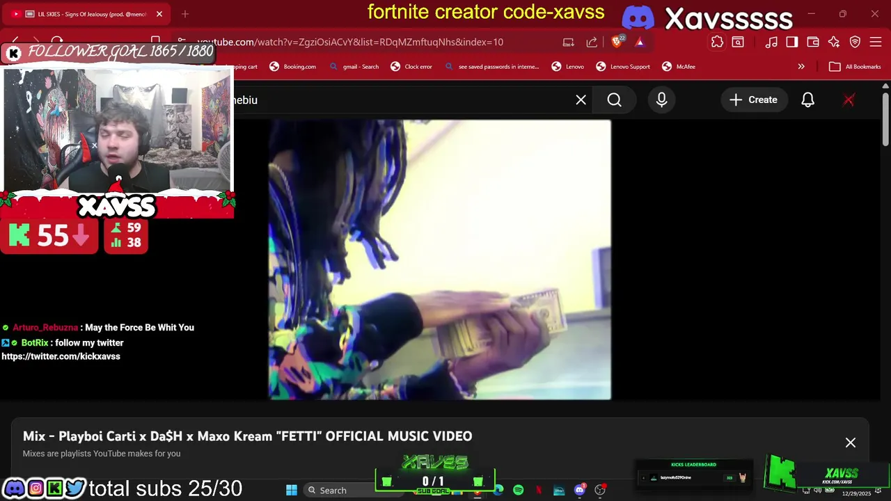
Task: Click the share page arrow icon
Action: [x=592, y=42]
